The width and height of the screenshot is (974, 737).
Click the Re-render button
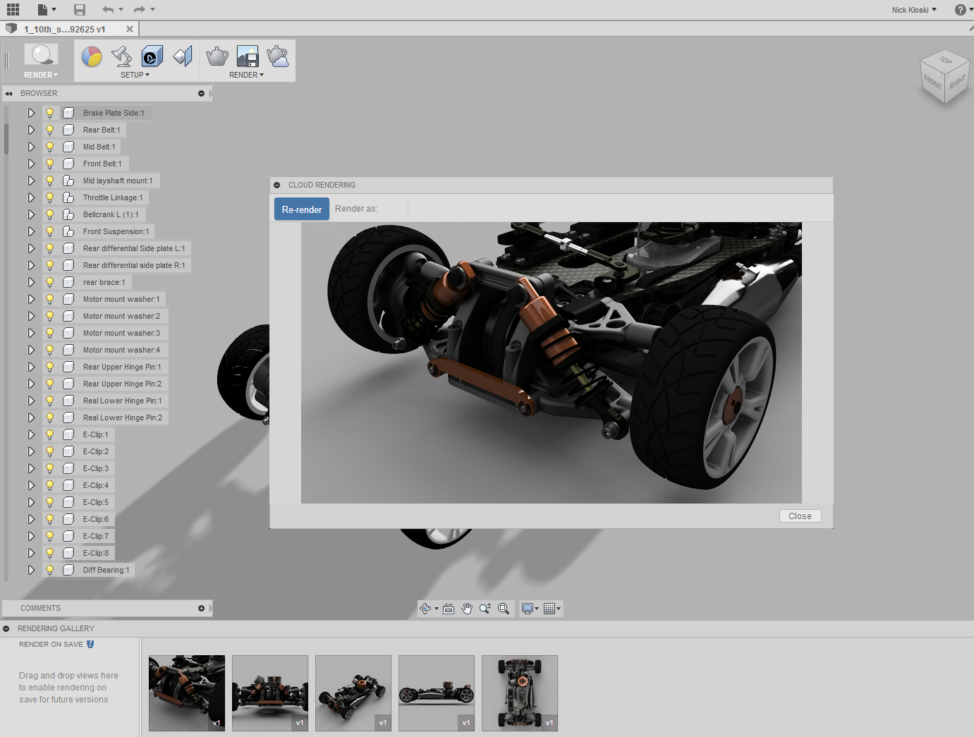(302, 209)
